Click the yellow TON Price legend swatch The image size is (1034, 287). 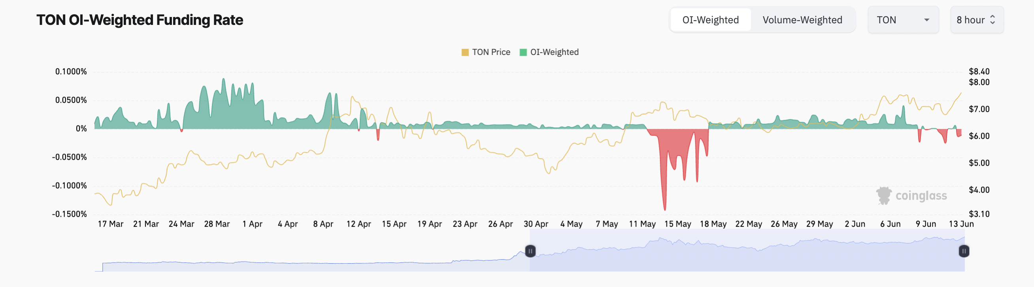(465, 53)
